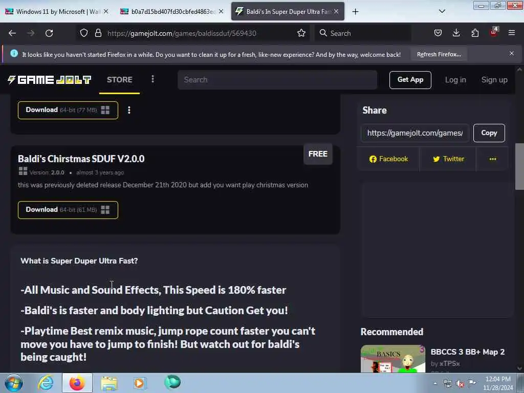The image size is (524, 393).
Task: Click the muted volume tray icon
Action: click(x=460, y=384)
